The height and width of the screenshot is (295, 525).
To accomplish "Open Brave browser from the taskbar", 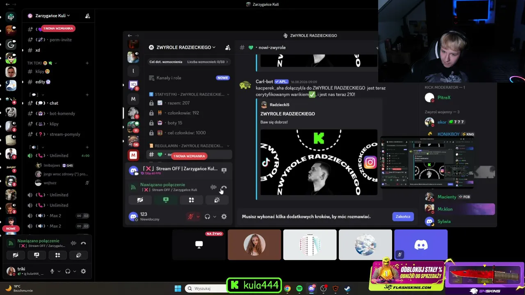I will (x=336, y=288).
